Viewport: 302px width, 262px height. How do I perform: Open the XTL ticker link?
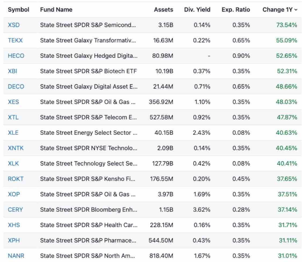pos(13,117)
